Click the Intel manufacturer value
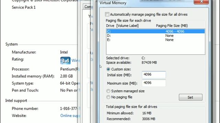Viewport: 220px width, 123px height. (64, 52)
